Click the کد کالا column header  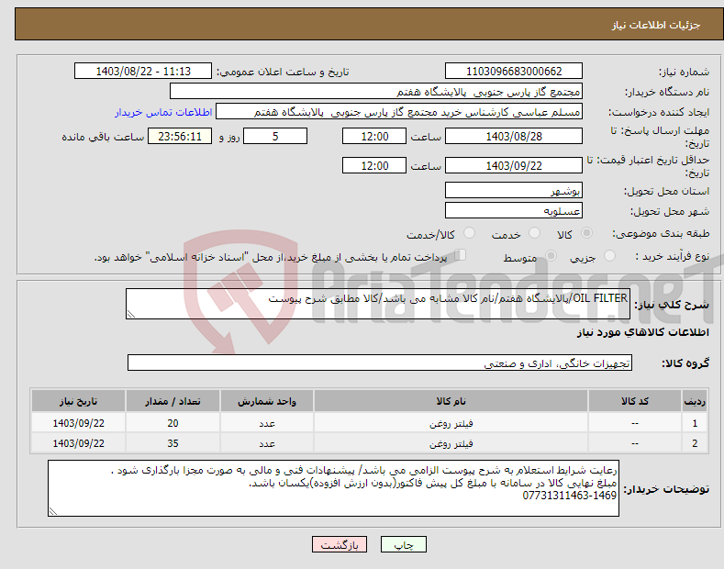coord(634,401)
